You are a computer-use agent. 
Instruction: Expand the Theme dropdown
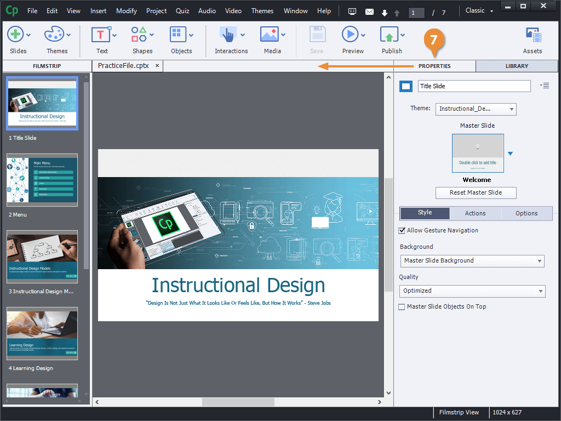(476, 109)
